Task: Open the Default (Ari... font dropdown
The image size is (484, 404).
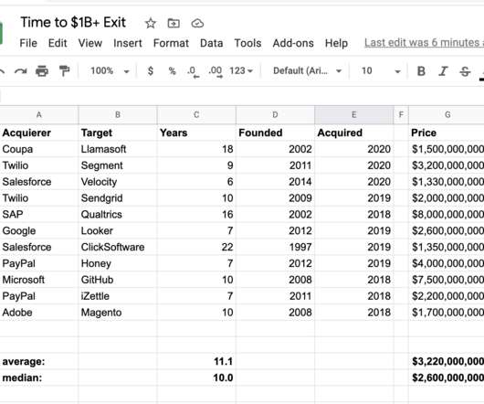Action: pyautogui.click(x=308, y=71)
